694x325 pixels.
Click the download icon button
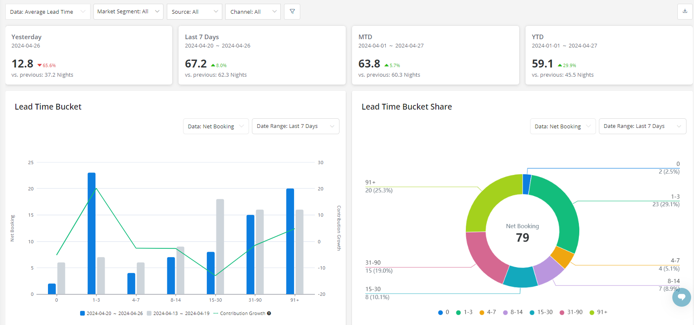click(x=685, y=11)
